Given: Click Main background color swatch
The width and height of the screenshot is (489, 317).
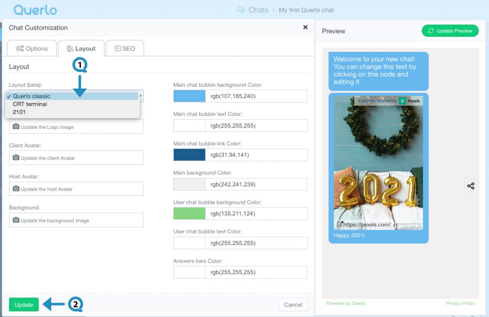Looking at the screenshot, I should pyautogui.click(x=189, y=184).
